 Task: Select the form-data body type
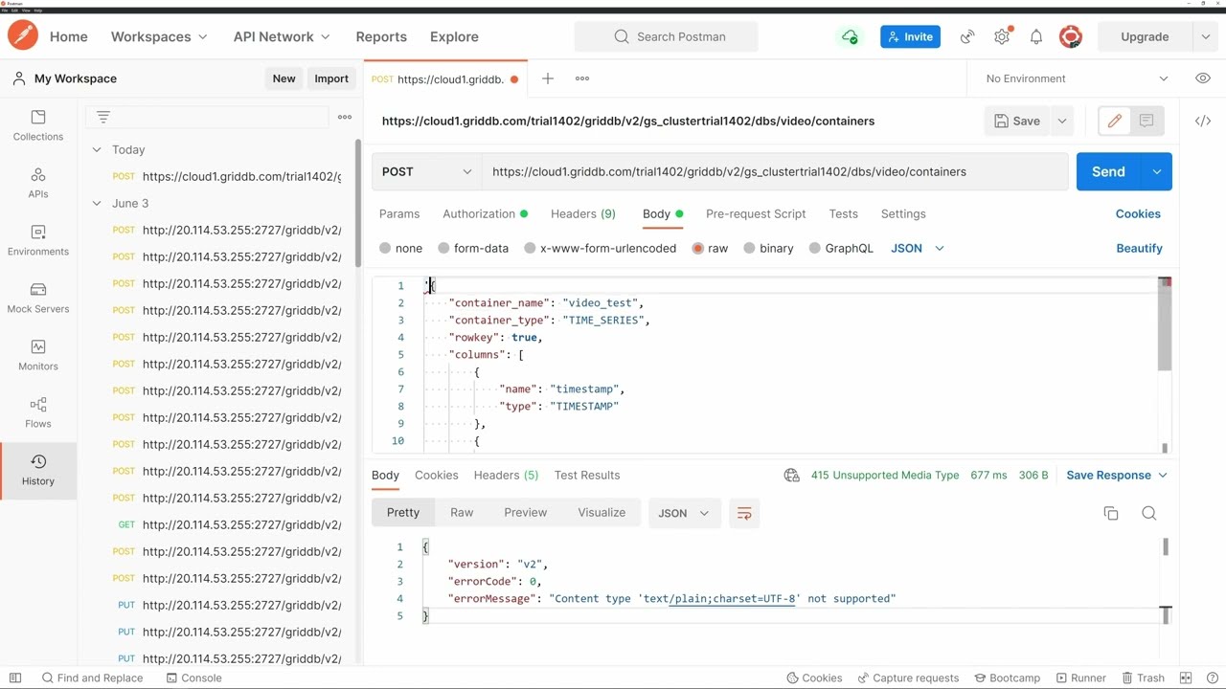(443, 248)
